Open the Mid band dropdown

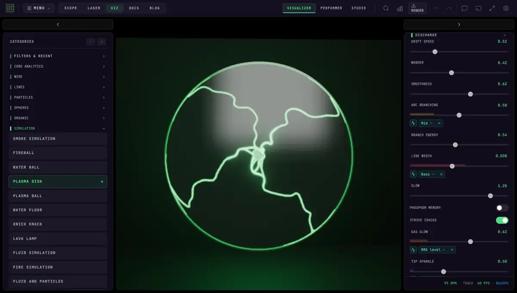click(427, 123)
